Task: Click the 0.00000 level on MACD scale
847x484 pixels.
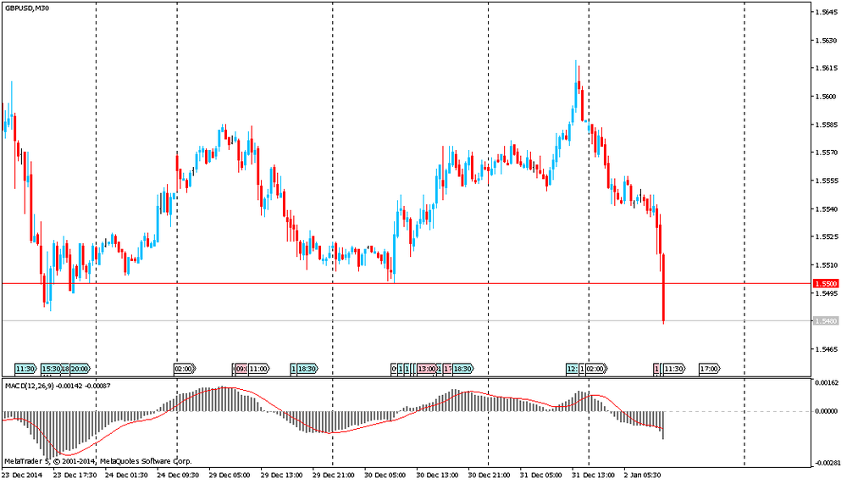Action: click(827, 411)
